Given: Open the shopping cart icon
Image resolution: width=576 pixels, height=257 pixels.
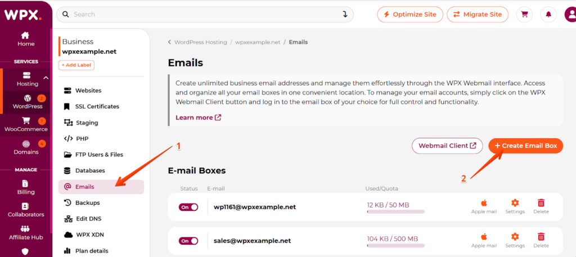Looking at the screenshot, I should [525, 15].
